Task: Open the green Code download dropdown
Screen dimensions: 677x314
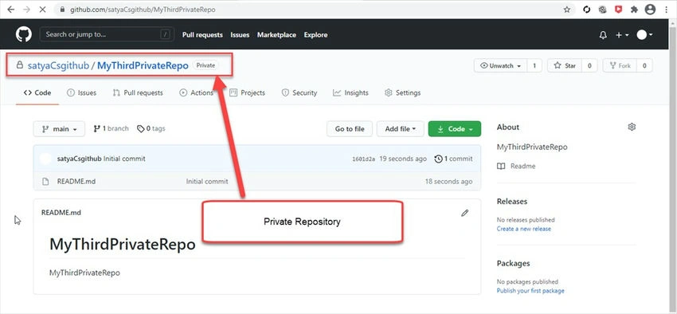Action: [x=455, y=129]
